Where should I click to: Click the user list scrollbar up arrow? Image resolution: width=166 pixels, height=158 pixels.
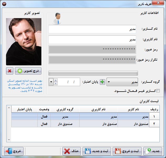(9, 108)
